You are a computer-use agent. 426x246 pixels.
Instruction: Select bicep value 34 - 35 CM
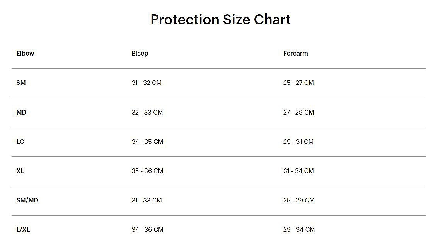click(148, 142)
